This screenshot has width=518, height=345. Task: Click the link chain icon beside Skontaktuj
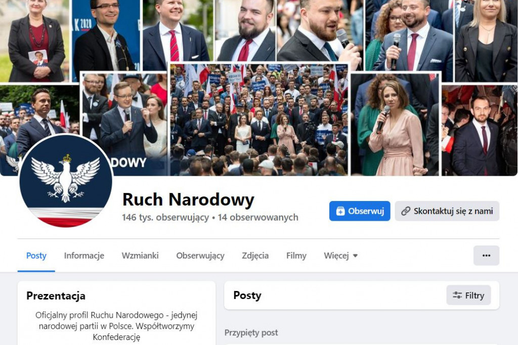(x=406, y=211)
